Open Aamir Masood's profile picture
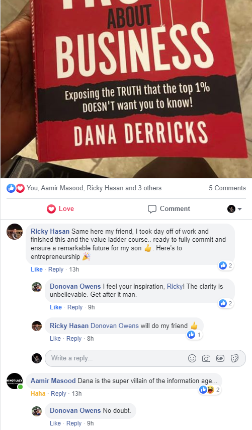The image size is (252, 430). 15,381
